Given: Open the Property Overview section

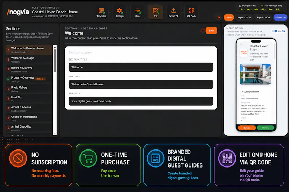Looking at the screenshot, I should pyautogui.click(x=29, y=79).
